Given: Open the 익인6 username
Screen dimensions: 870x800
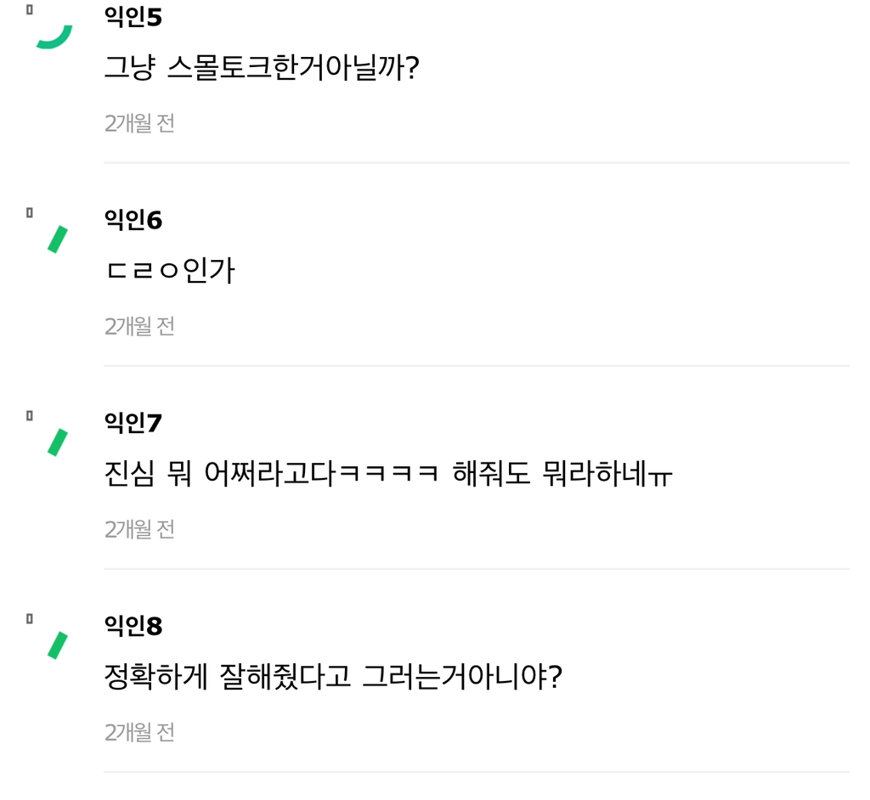Looking at the screenshot, I should click(133, 221).
